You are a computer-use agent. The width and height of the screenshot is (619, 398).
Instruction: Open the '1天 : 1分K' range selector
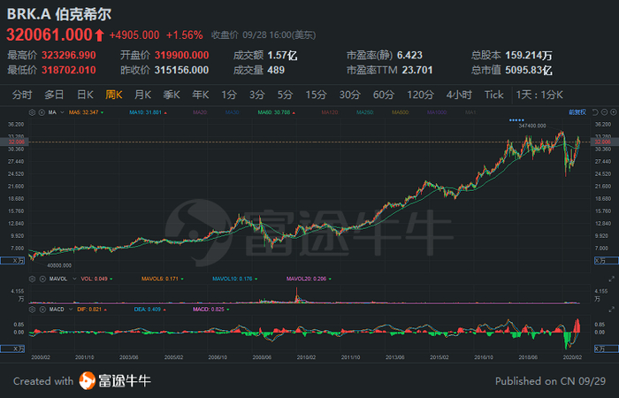coord(539,95)
